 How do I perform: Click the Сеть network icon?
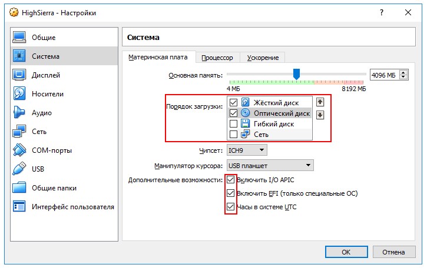[x=19, y=132]
